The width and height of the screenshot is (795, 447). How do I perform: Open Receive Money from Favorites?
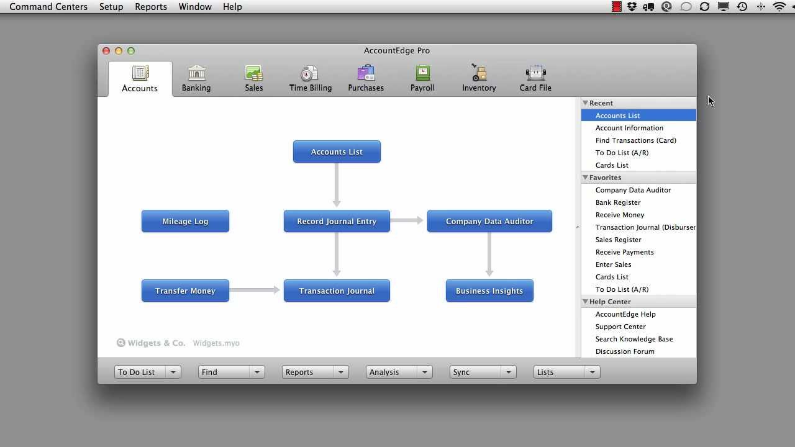tap(638, 215)
